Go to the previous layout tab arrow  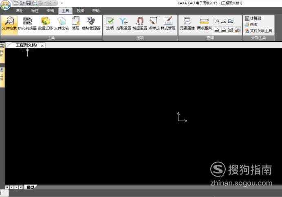[x=12, y=187]
